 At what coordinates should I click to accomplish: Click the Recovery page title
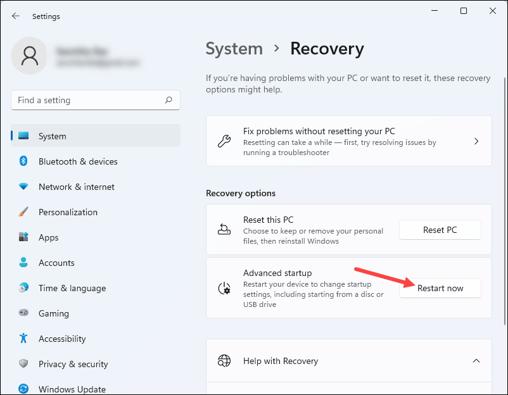click(x=327, y=49)
